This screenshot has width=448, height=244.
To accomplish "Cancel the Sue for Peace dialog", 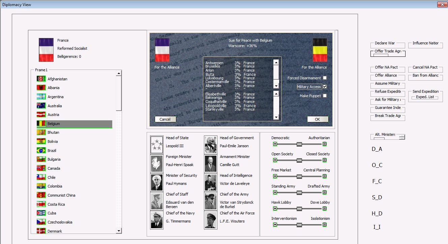I will [x=165, y=119].
